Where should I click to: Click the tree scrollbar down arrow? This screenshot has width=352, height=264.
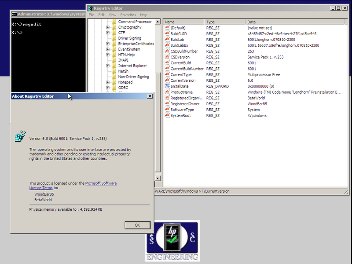(158, 178)
